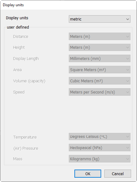Open the Speed Meters per Second dropdown
The width and height of the screenshot is (137, 182).
tap(100, 92)
